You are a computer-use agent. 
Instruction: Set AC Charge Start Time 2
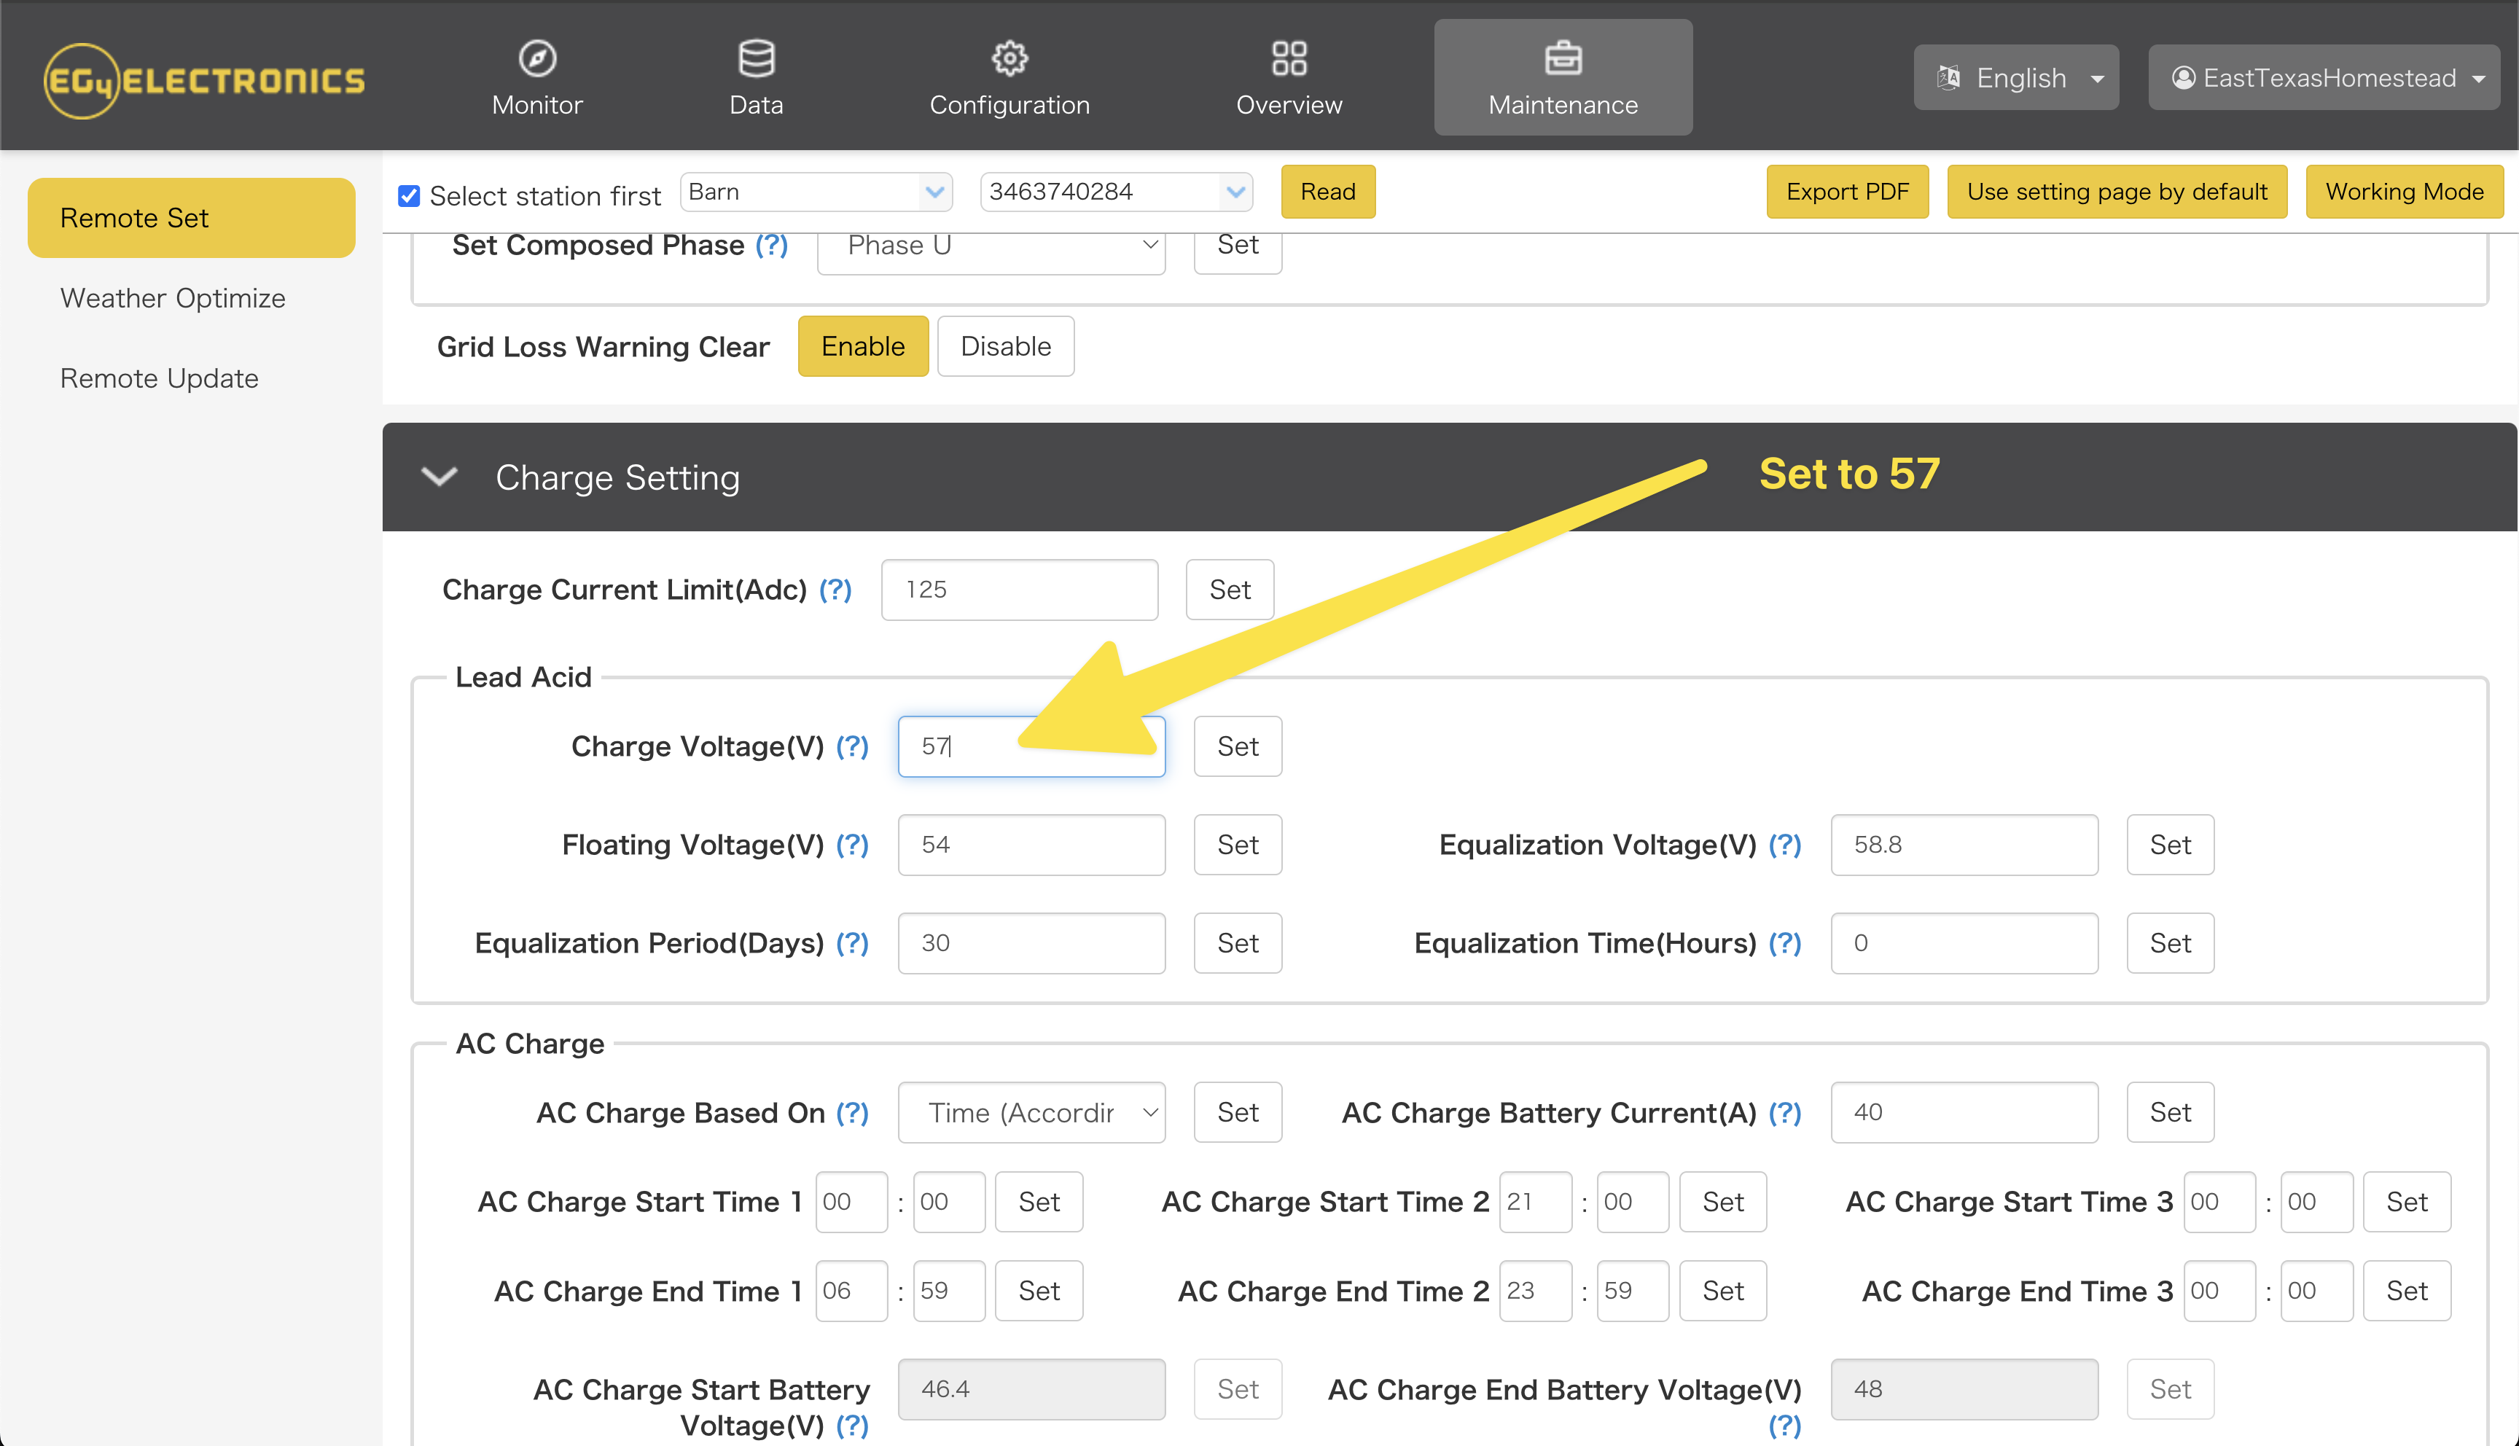(1722, 1202)
